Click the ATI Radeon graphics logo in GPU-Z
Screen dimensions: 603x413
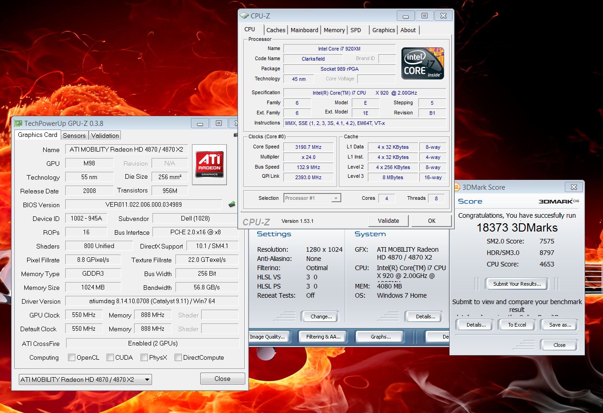[209, 165]
